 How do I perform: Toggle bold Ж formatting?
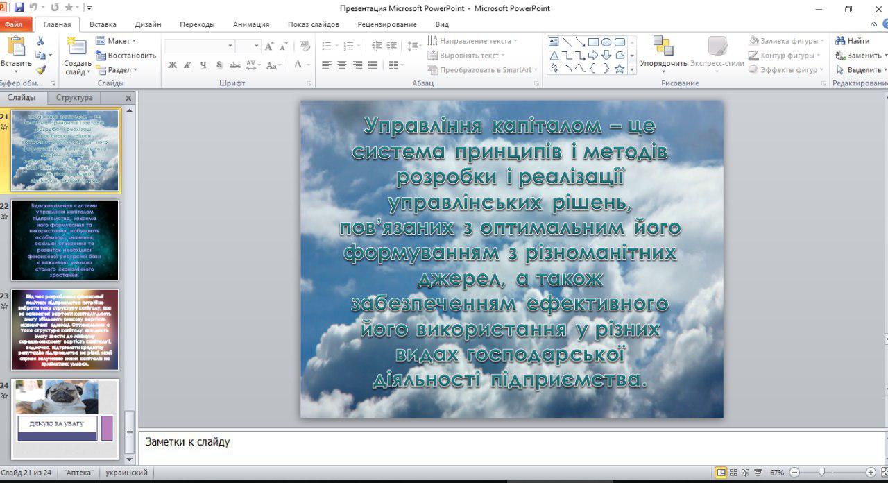[x=173, y=65]
